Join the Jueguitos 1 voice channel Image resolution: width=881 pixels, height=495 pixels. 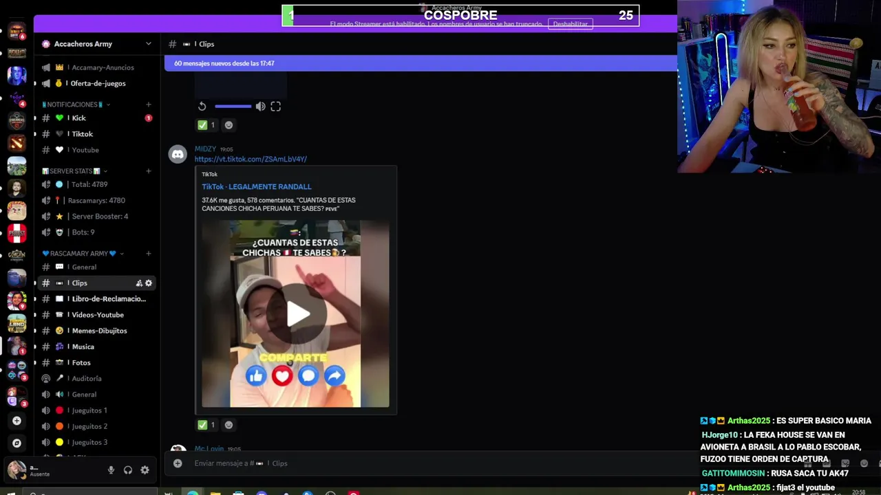click(x=96, y=410)
